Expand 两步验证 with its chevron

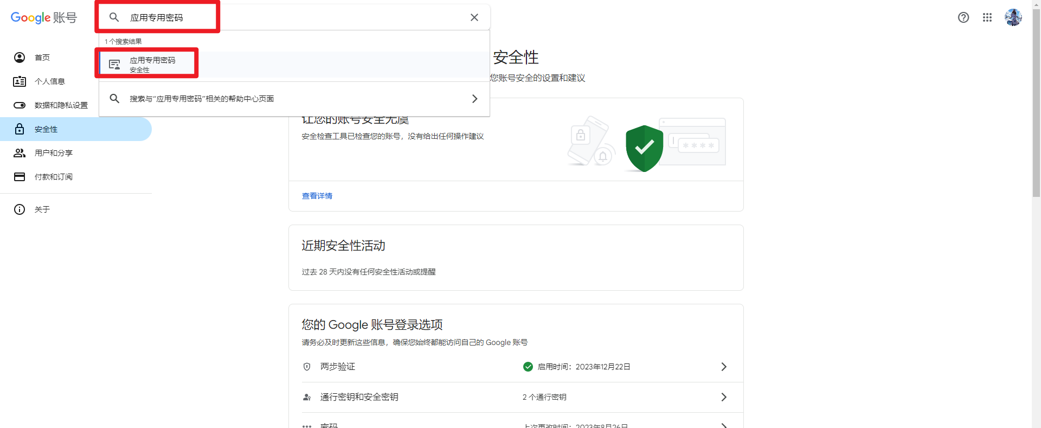tap(724, 367)
